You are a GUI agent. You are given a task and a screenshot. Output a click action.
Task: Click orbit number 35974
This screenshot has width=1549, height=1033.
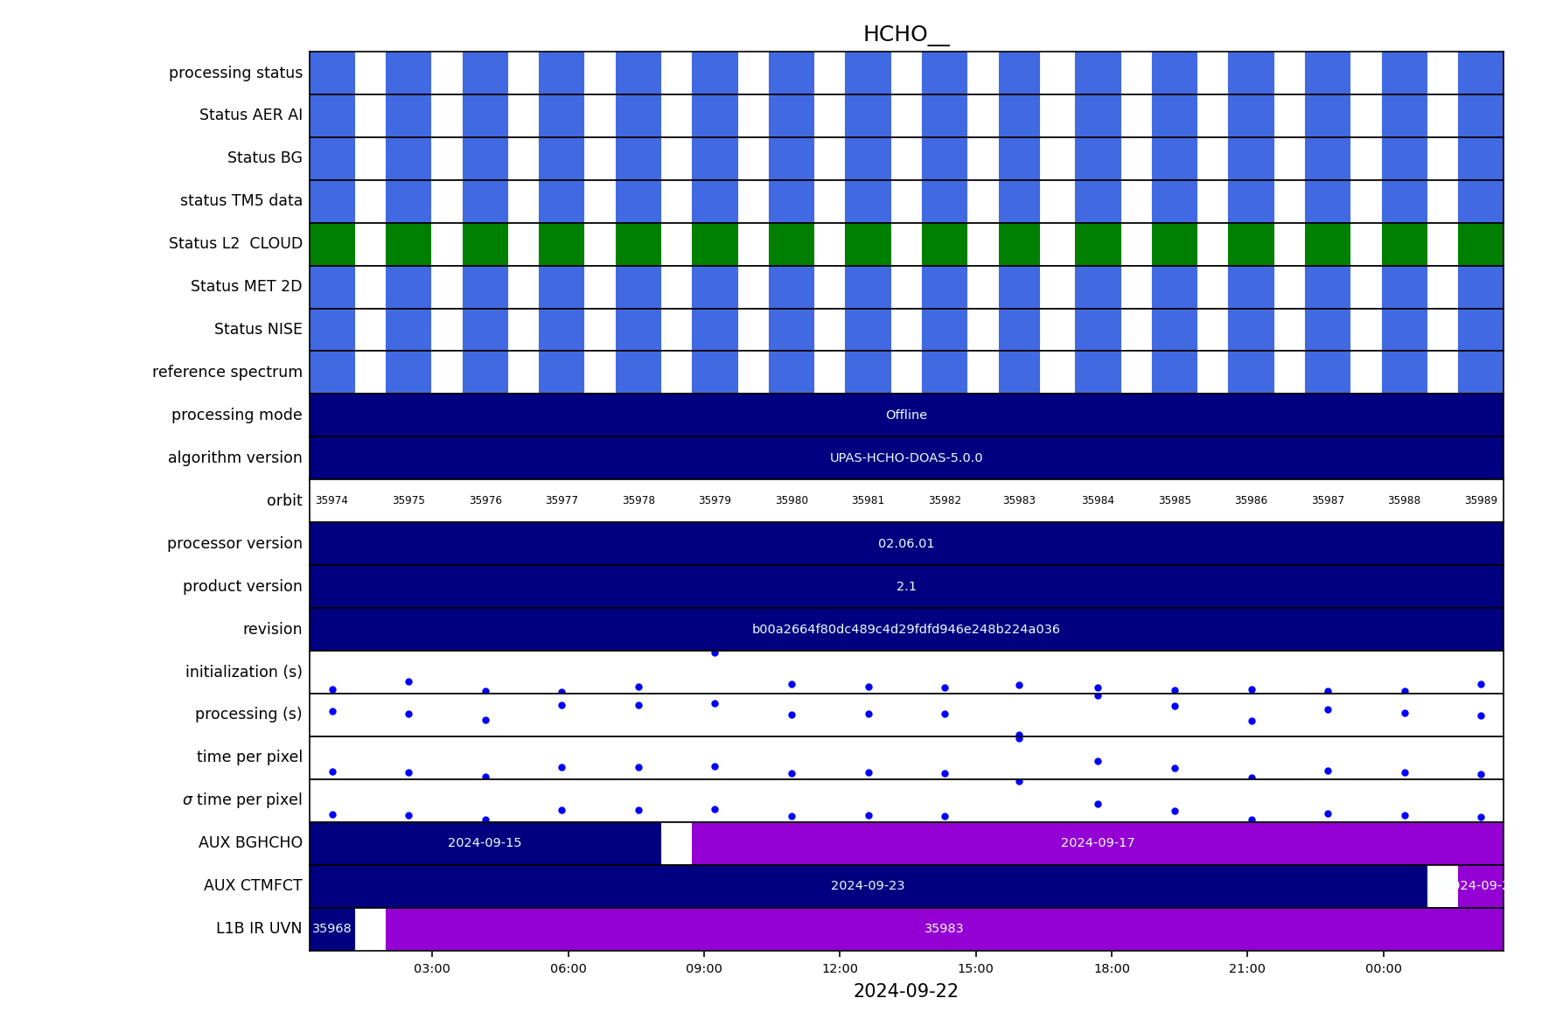(331, 501)
